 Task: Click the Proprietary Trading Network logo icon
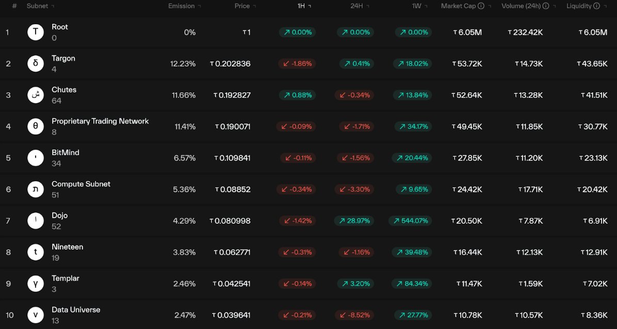tap(36, 127)
